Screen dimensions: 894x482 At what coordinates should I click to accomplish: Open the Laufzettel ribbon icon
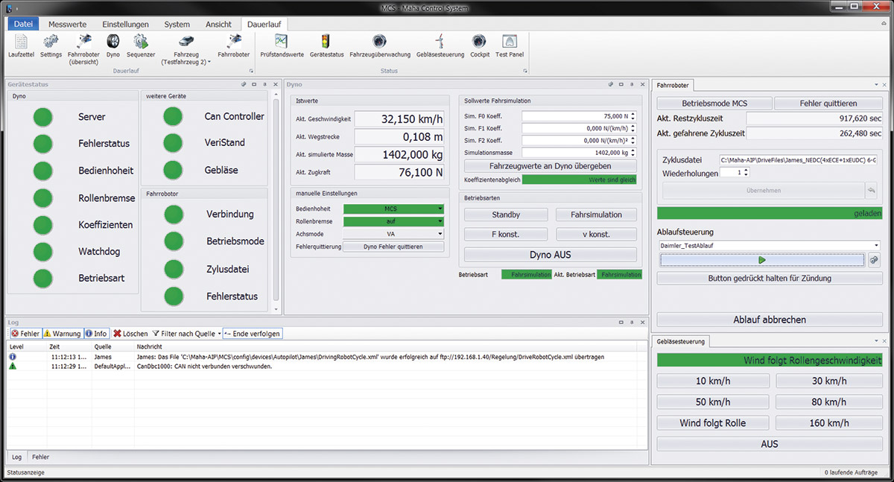pos(22,44)
